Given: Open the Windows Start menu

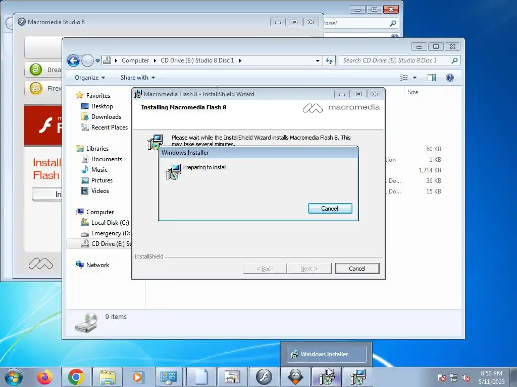Looking at the screenshot, I should pyautogui.click(x=14, y=377).
